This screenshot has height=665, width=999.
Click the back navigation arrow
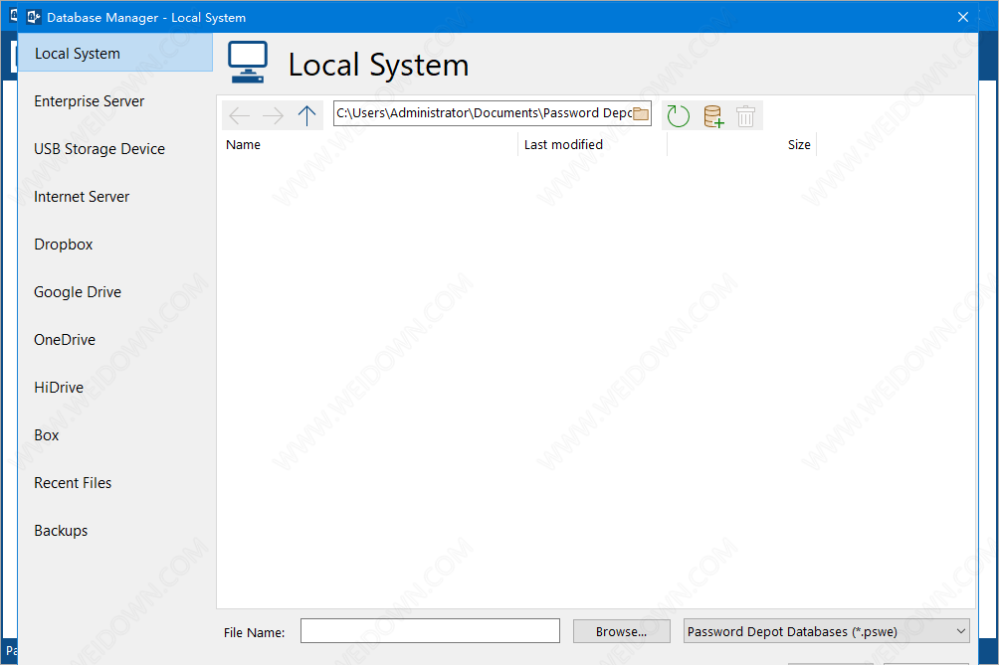click(x=240, y=115)
